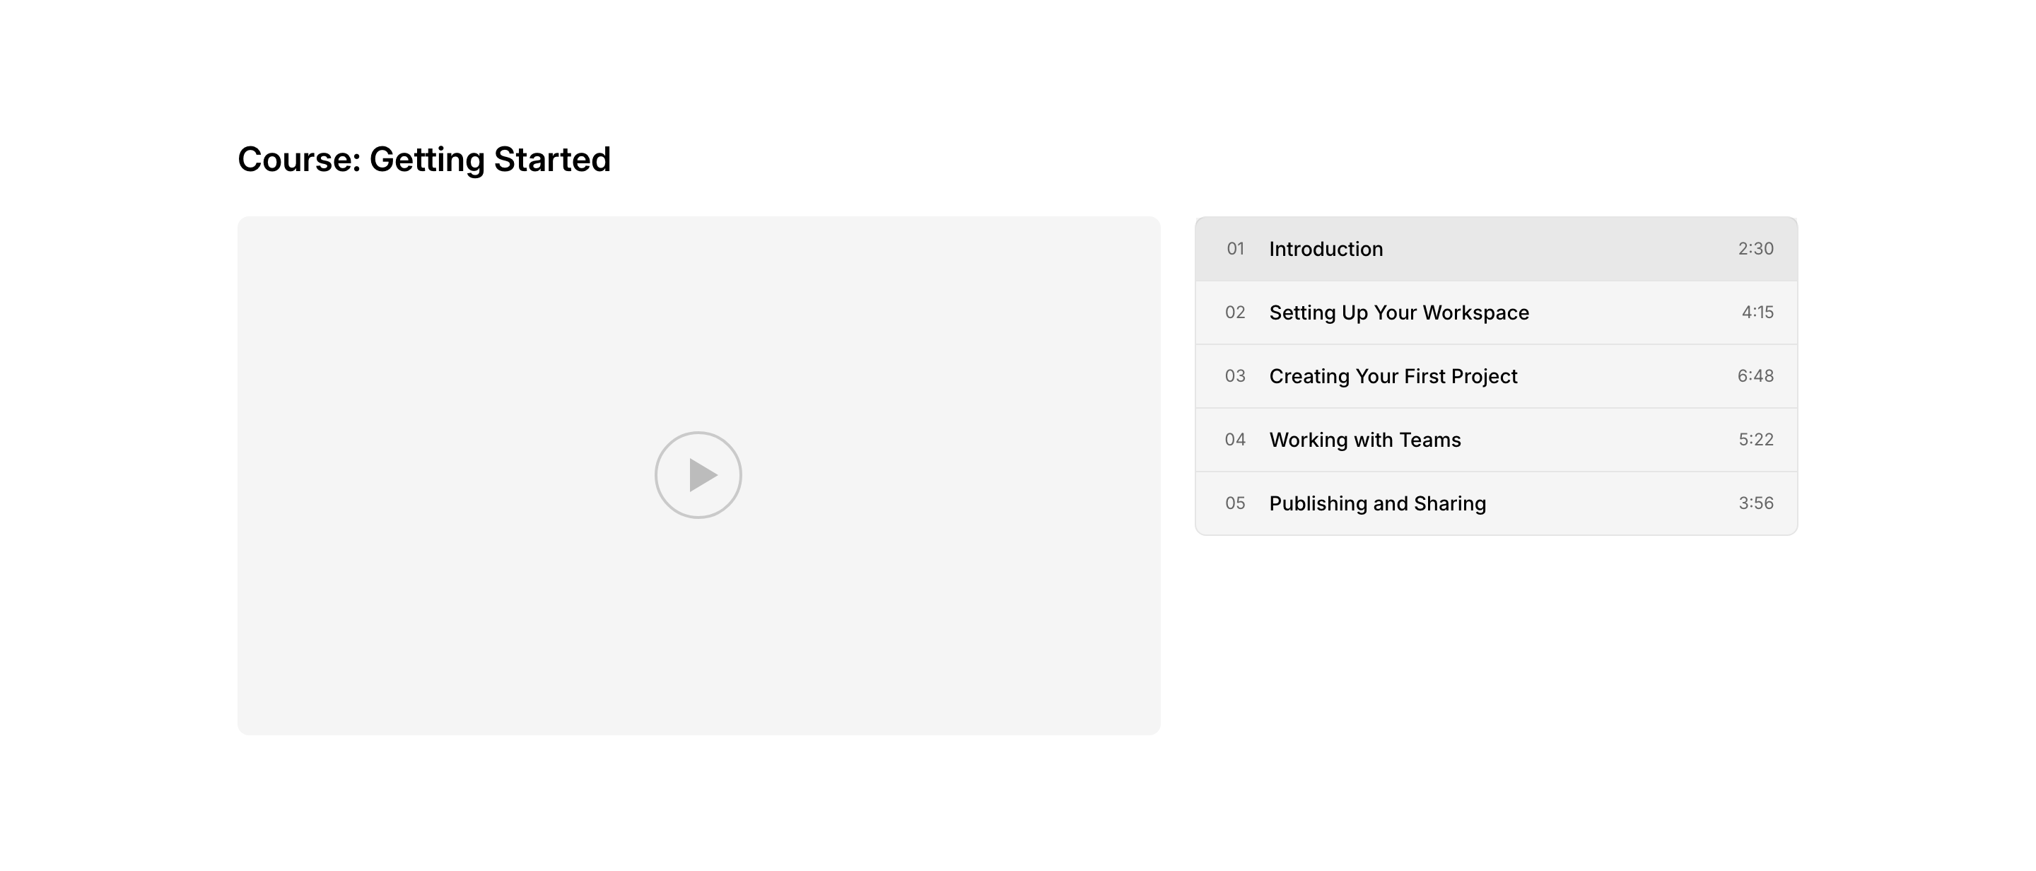
Task: Click the gray triangle inside the play circle
Action: pyautogui.click(x=702, y=475)
